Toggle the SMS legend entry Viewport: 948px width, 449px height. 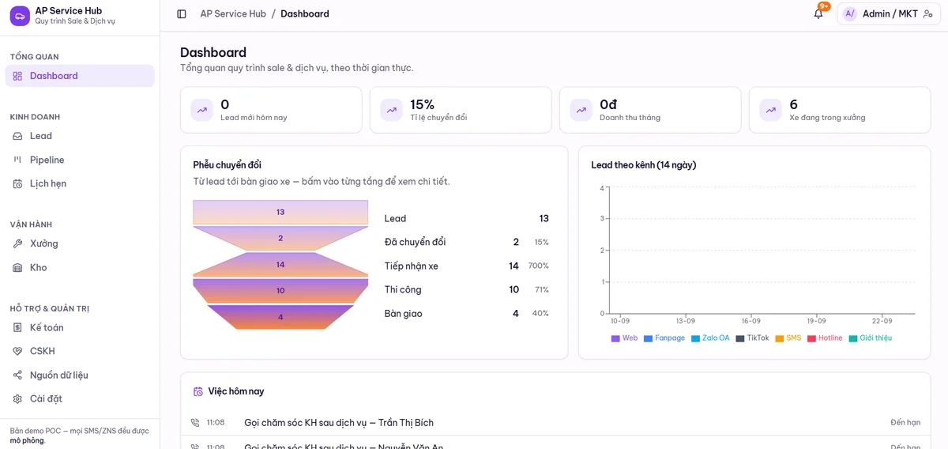pyautogui.click(x=788, y=338)
